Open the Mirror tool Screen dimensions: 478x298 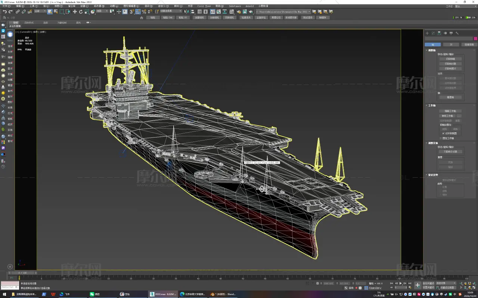click(x=186, y=12)
